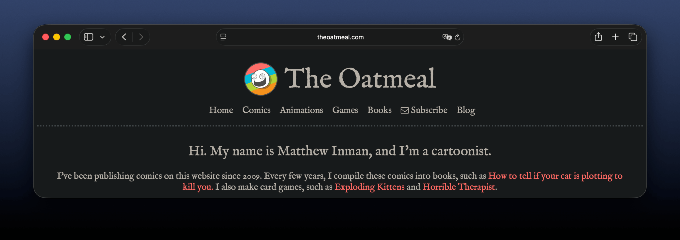Screen dimensions: 680x240
Task: Click the translate page icon
Action: coord(447,37)
